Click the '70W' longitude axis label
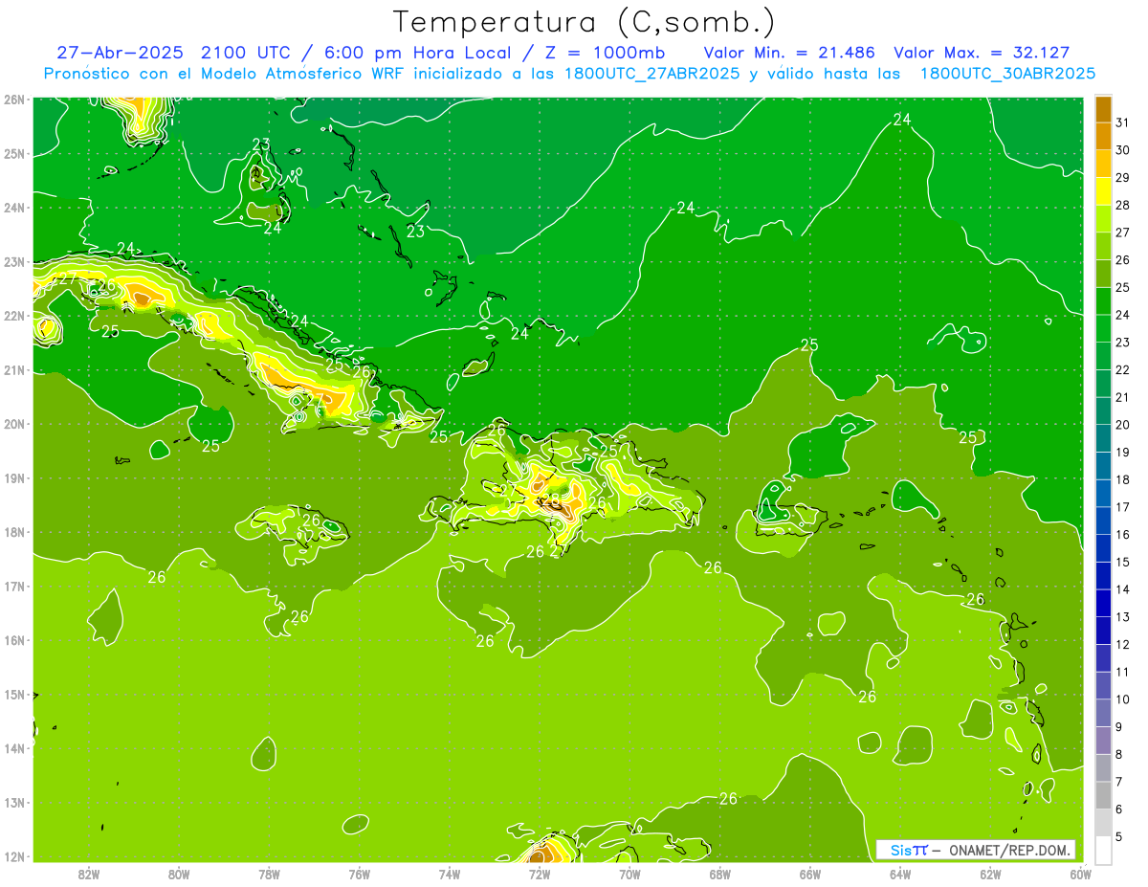This screenshot has width=1148, height=887. tap(629, 874)
